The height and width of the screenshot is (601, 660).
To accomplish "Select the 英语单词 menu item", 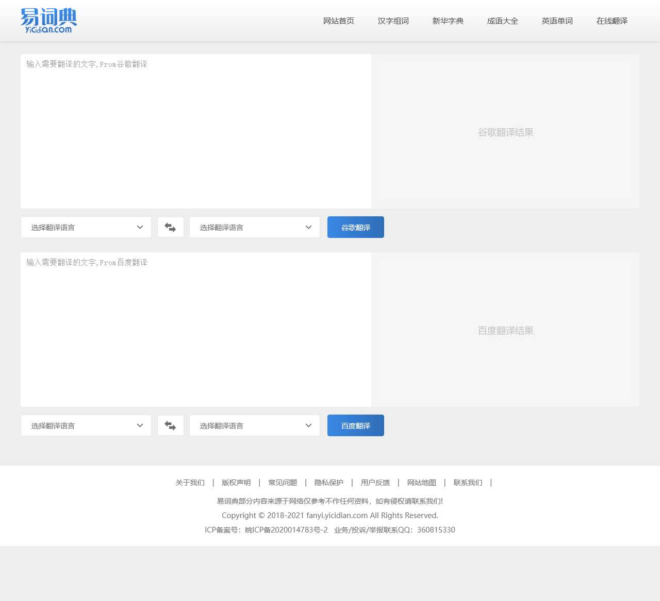I will tap(557, 21).
